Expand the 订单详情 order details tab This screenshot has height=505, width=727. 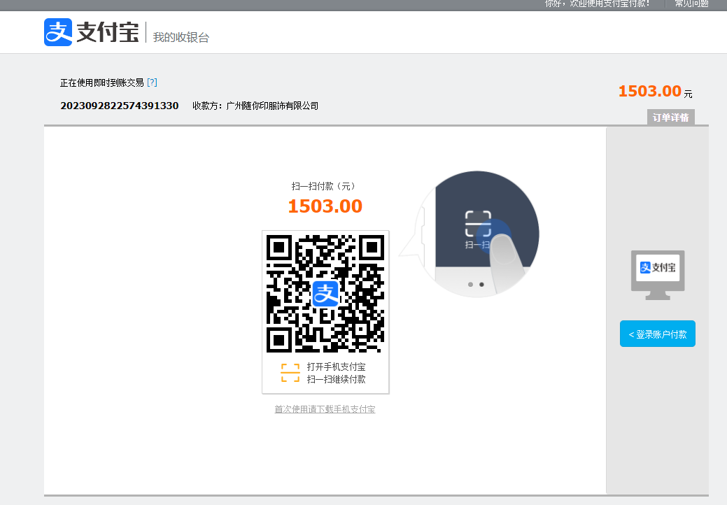[x=670, y=118]
